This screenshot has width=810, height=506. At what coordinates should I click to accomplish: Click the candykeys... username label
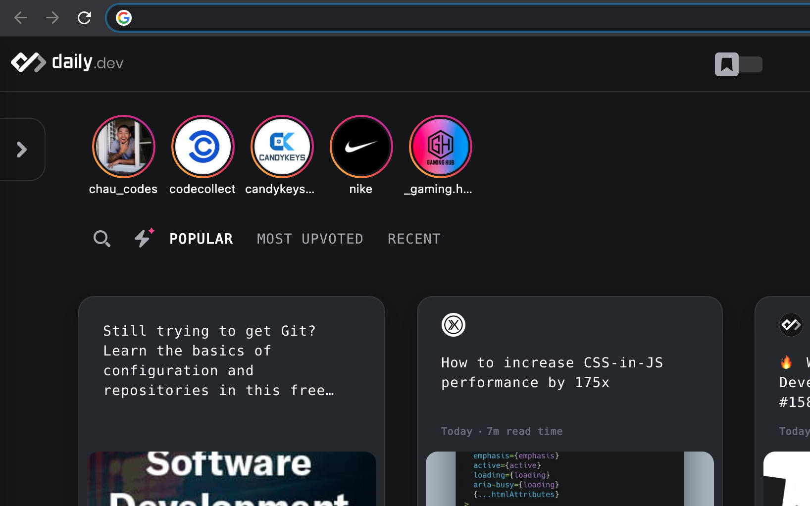[280, 189]
